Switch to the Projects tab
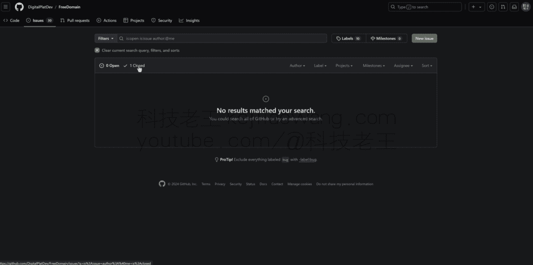The image size is (533, 265). point(134,20)
